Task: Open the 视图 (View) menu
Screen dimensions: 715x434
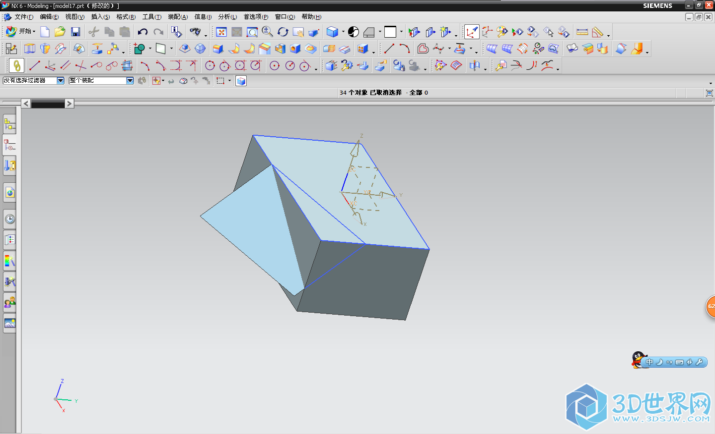Action: 75,17
